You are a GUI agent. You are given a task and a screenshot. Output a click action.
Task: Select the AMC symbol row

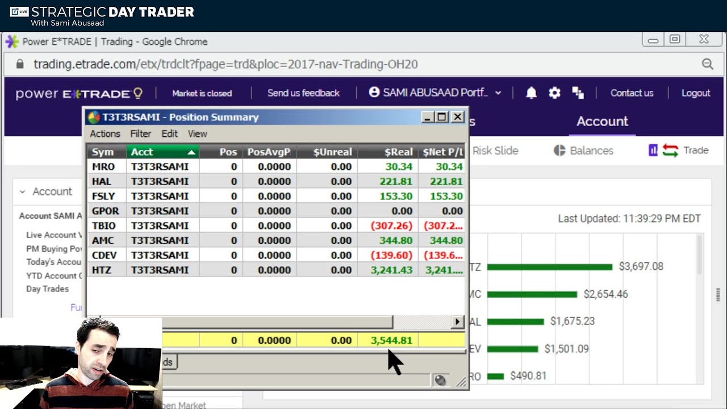click(x=276, y=240)
